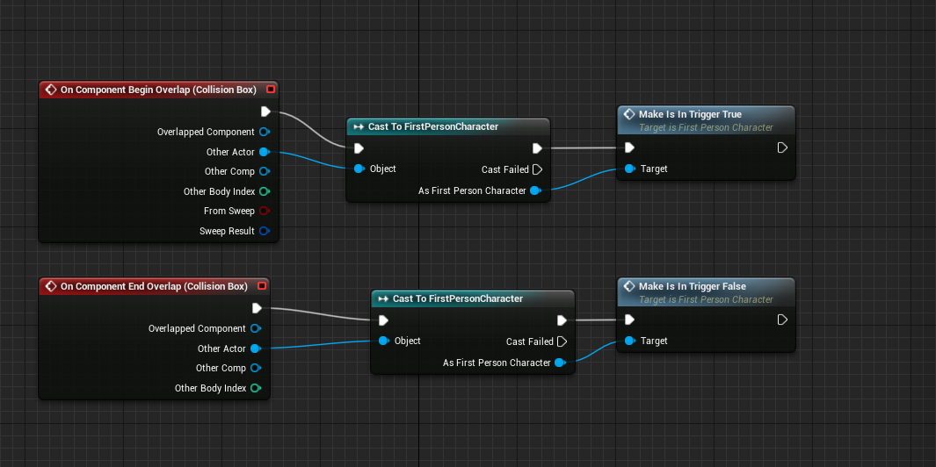Select the Make Is In Trigger True node header
Image resolution: width=936 pixels, height=467 pixels.
[x=706, y=120]
